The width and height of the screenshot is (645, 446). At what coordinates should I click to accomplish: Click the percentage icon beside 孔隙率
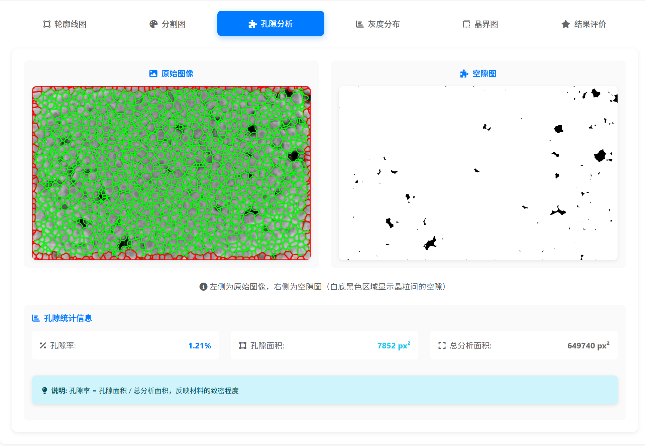pyautogui.click(x=42, y=345)
